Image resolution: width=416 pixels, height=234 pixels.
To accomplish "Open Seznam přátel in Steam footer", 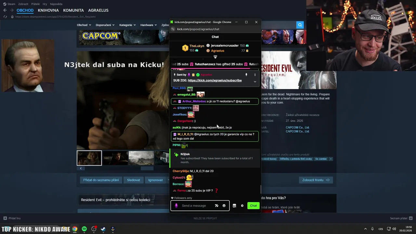I will coord(401,218).
